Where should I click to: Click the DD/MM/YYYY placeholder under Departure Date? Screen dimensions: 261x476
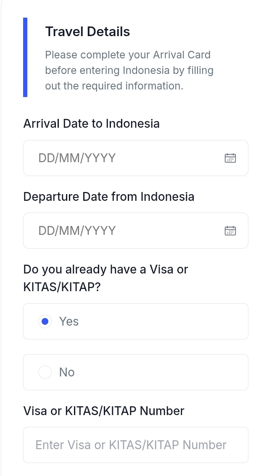pos(77,231)
